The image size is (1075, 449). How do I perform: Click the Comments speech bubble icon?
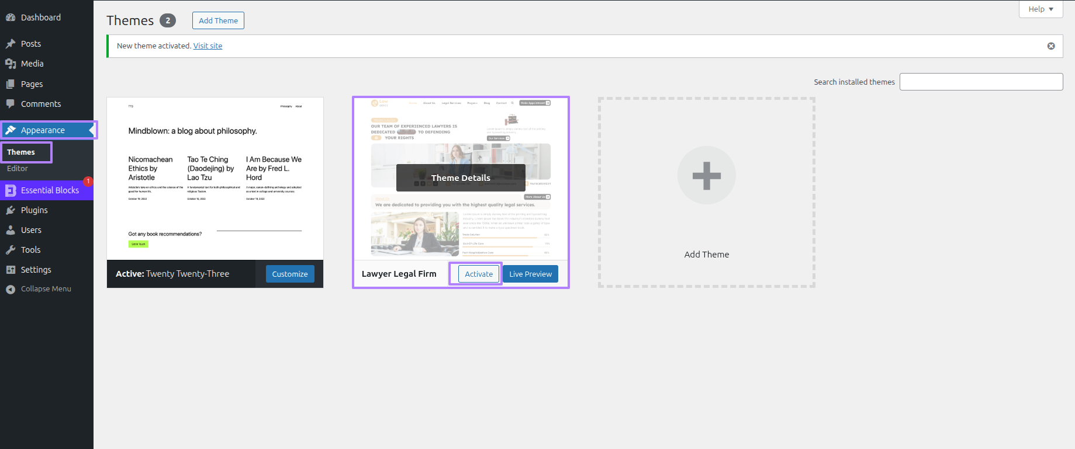[11, 104]
